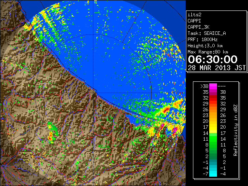
Task: Pick the yellow 17 dBZ legend color
Action: pyautogui.click(x=213, y=127)
